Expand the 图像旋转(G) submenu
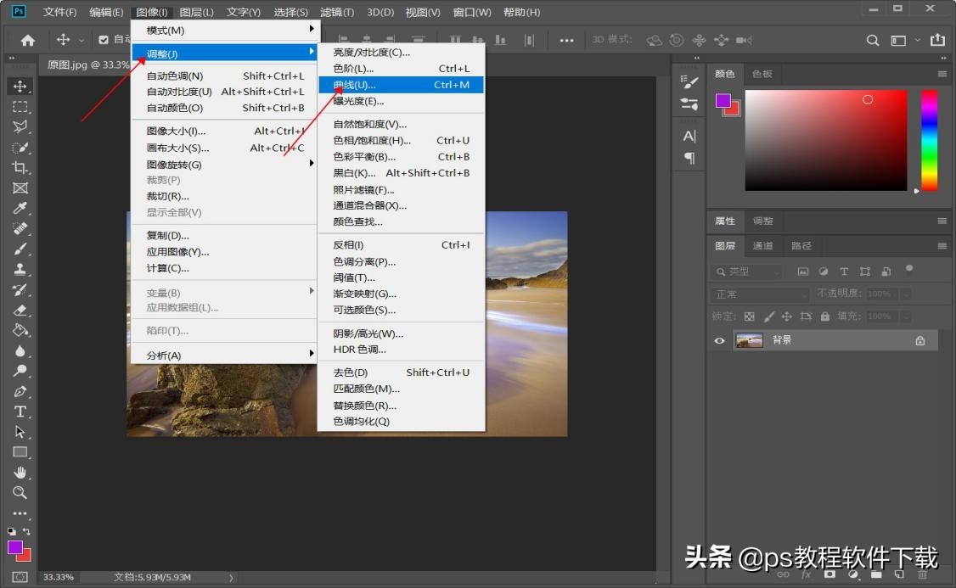 (224, 165)
